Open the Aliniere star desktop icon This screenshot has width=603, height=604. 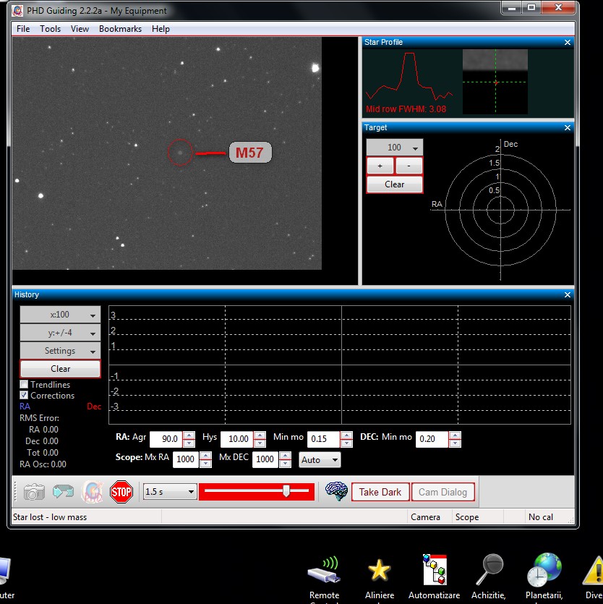380,579
